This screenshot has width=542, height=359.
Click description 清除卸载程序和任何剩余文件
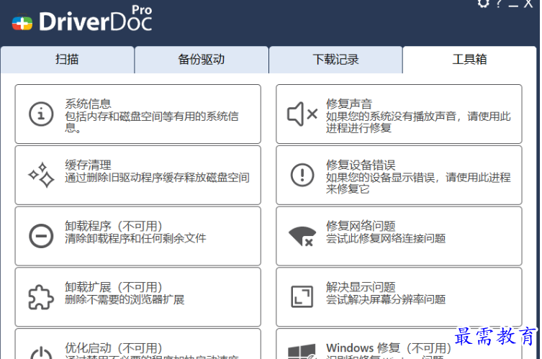click(x=135, y=238)
